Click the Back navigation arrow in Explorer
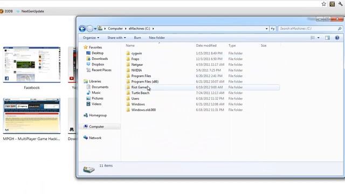 point(82,29)
